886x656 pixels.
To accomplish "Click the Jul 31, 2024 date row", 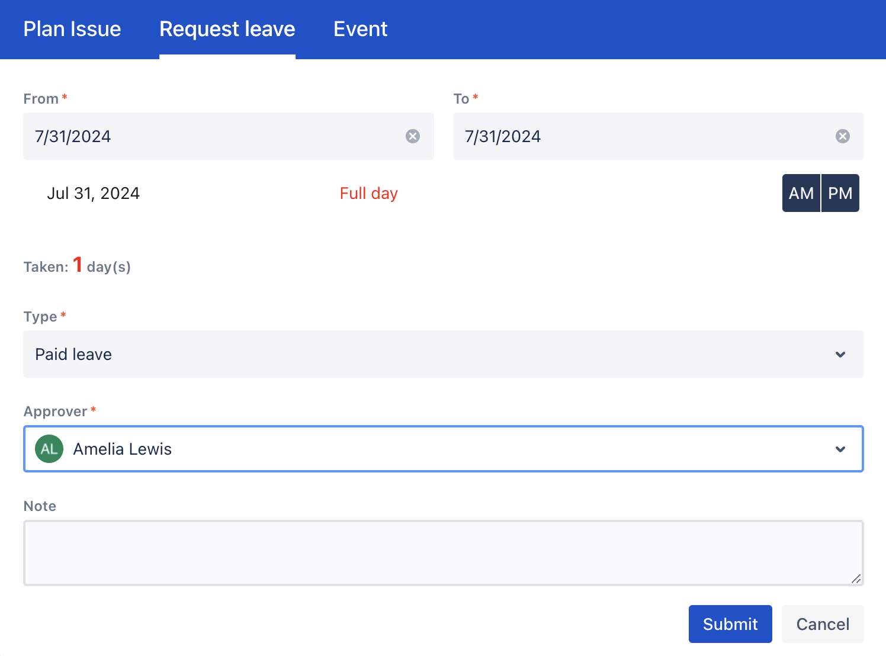I will tap(94, 194).
